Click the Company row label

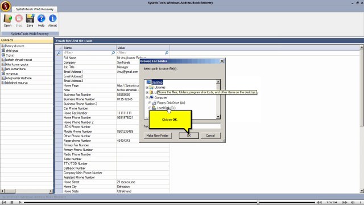69,62
